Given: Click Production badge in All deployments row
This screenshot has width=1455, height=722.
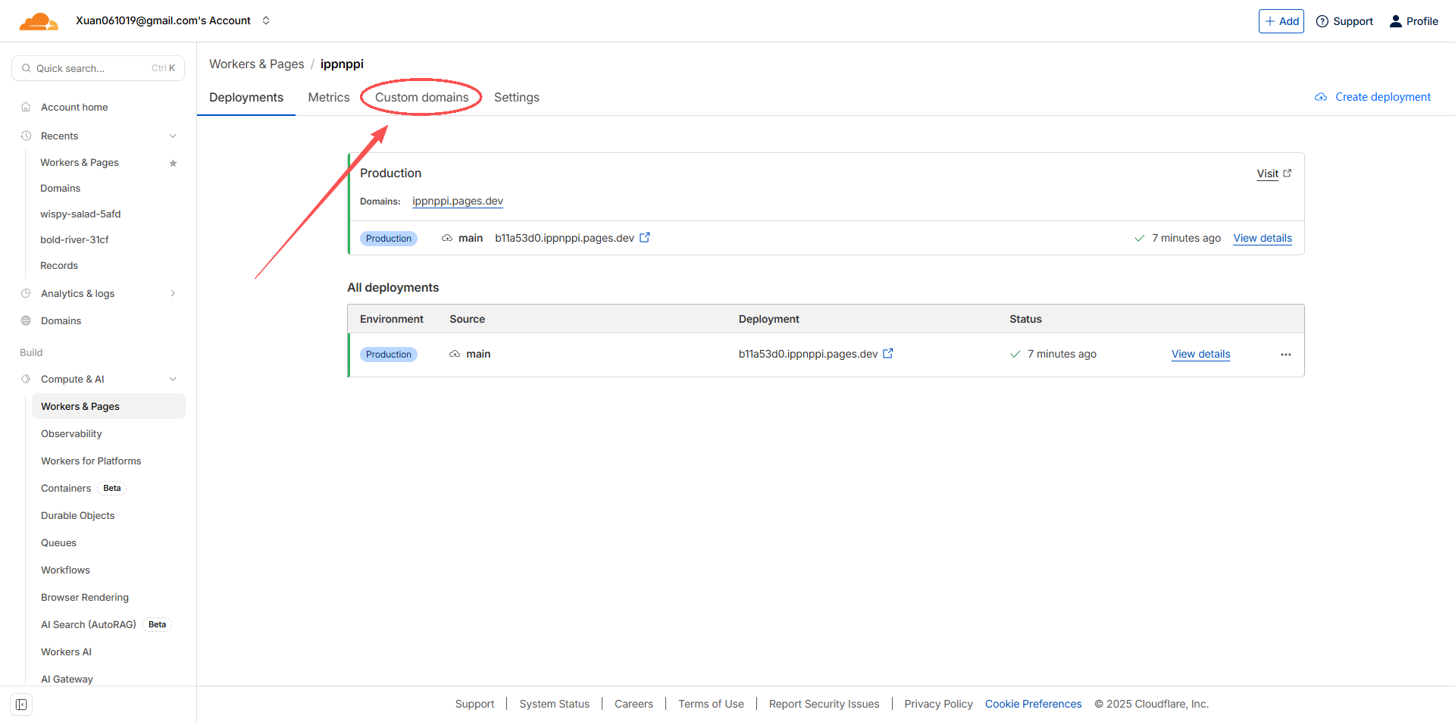Looking at the screenshot, I should click(x=389, y=355).
